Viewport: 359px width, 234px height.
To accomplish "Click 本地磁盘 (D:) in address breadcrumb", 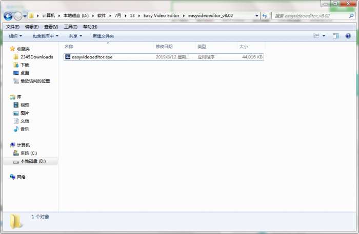I will pyautogui.click(x=76, y=15).
